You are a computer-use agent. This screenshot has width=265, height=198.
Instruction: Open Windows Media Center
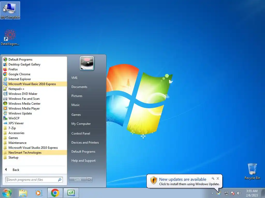tap(35, 104)
